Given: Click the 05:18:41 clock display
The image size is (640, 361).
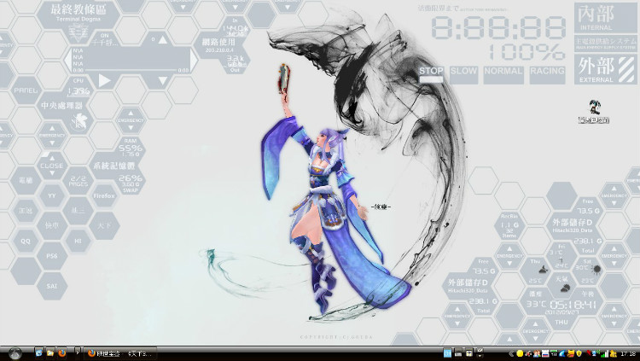Looking at the screenshot, I should (x=573, y=305).
